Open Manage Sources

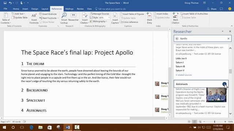(x=100, y=14)
